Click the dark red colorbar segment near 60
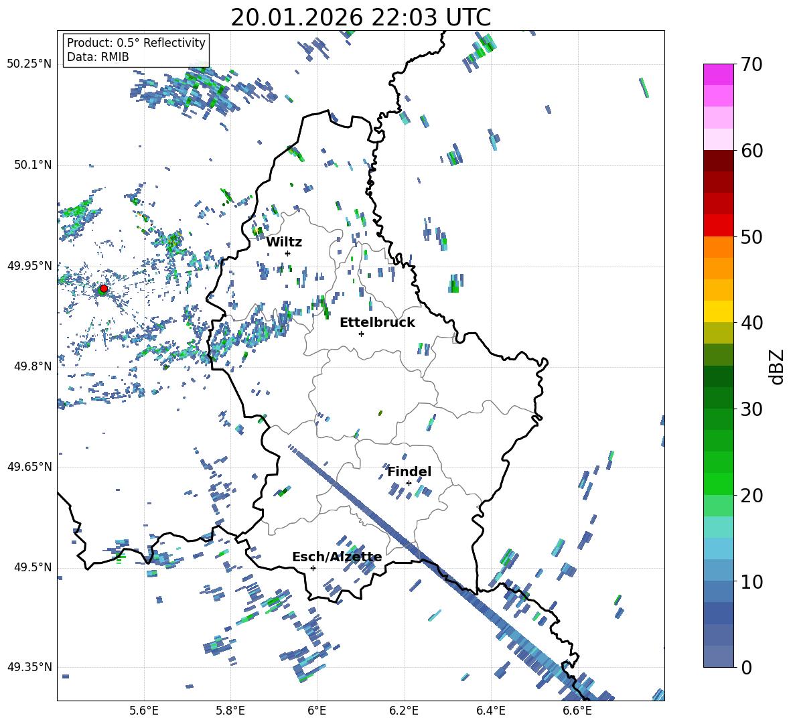Screen dimensions: 793x724 718,161
